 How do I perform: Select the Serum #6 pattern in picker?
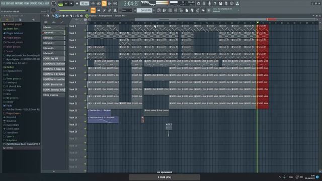coord(54,32)
